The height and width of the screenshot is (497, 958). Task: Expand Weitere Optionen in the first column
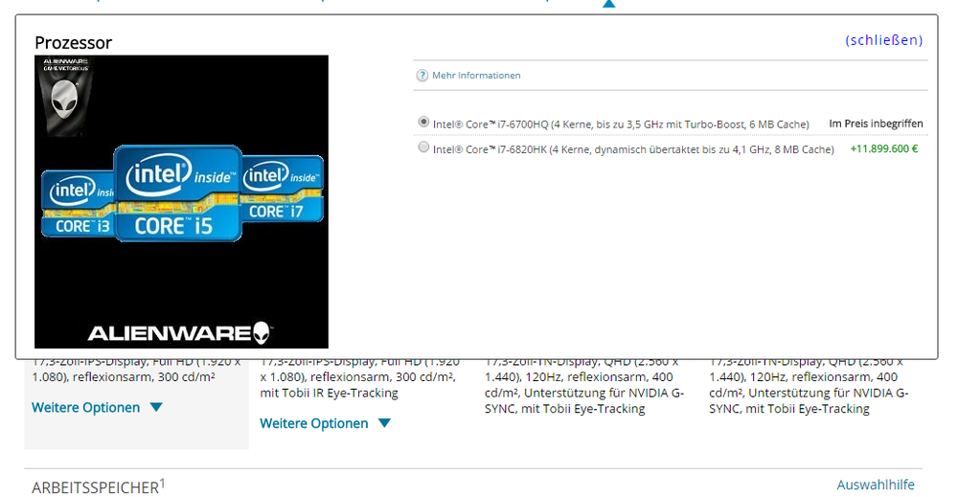click(x=97, y=408)
